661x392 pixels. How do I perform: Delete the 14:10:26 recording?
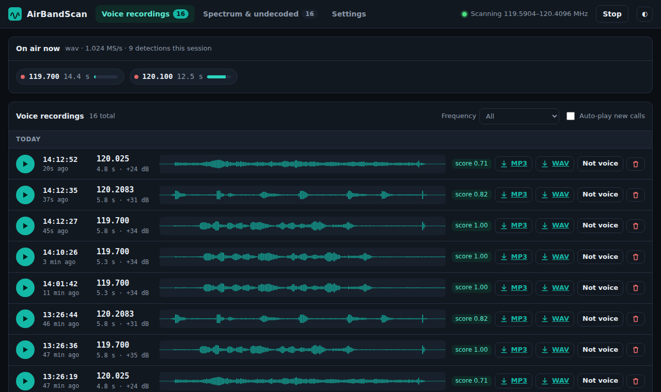636,257
